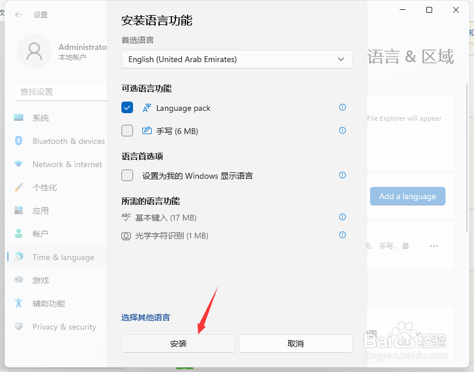
Task: Check the 手写 (6 MB) checkbox
Action: [x=127, y=131]
